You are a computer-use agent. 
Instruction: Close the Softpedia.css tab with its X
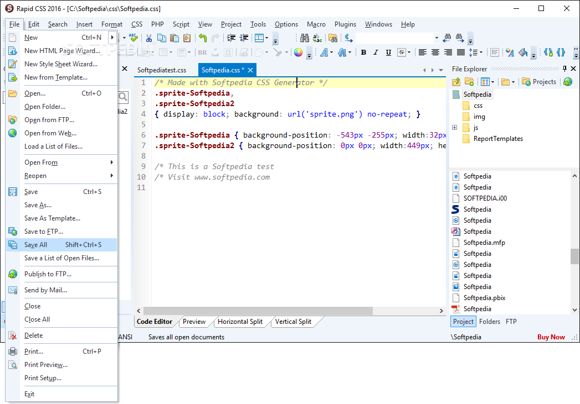pos(250,70)
